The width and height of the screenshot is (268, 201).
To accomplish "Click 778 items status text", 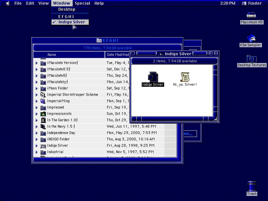I will [x=108, y=48].
